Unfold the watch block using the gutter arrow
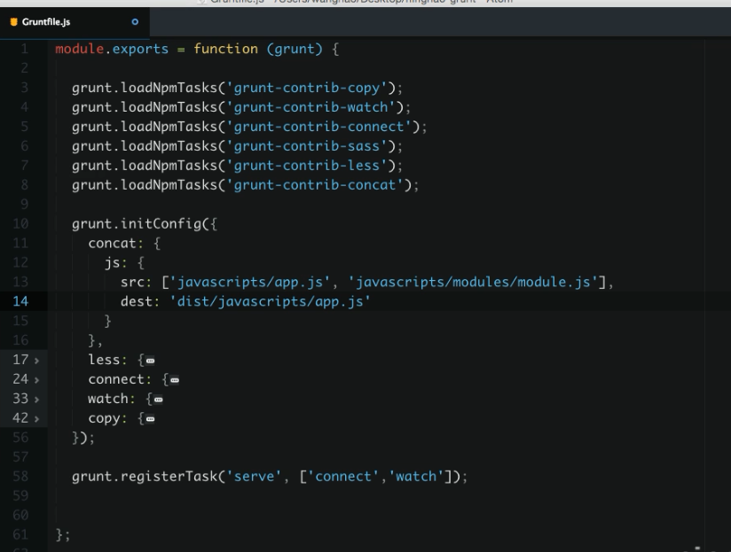The width and height of the screenshot is (731, 552). 36,398
